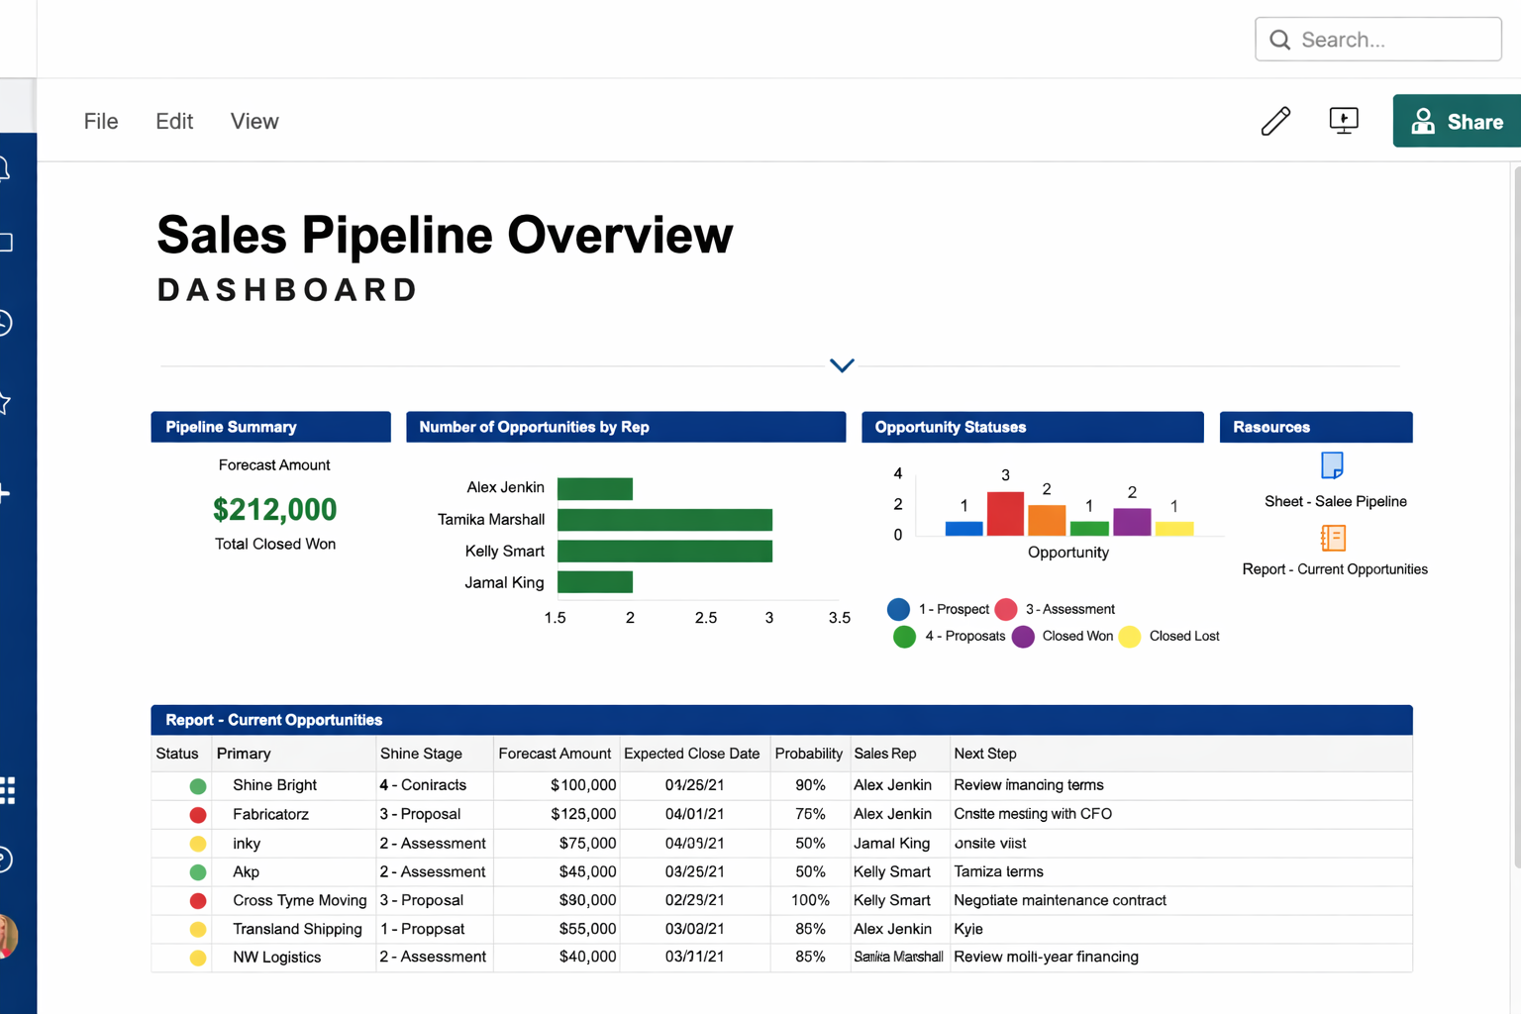
Task: Click the Report - Current Opportunities notebook icon
Action: (1333, 538)
